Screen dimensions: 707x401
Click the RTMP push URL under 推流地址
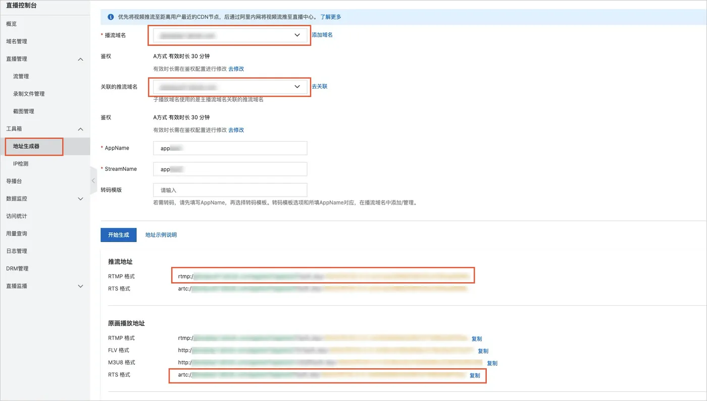324,276
